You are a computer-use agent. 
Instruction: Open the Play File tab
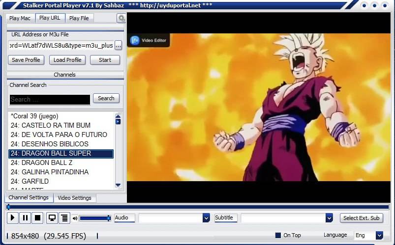pyautogui.click(x=79, y=18)
